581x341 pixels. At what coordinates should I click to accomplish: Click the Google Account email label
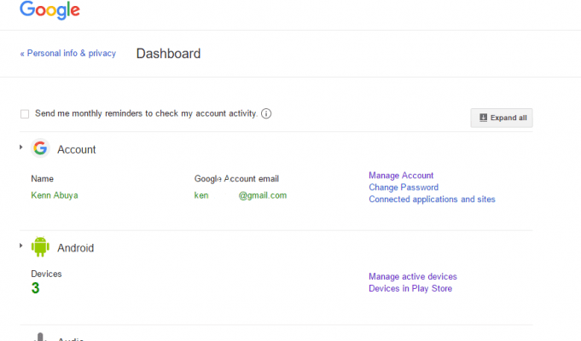(x=236, y=179)
